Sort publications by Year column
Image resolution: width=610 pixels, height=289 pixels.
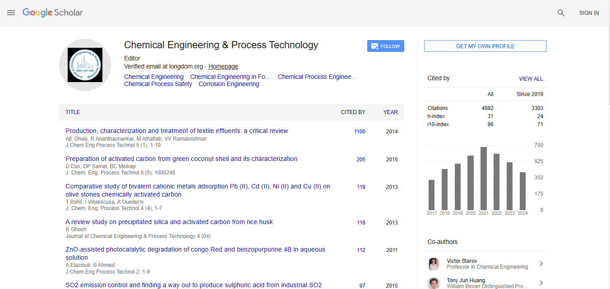point(390,112)
